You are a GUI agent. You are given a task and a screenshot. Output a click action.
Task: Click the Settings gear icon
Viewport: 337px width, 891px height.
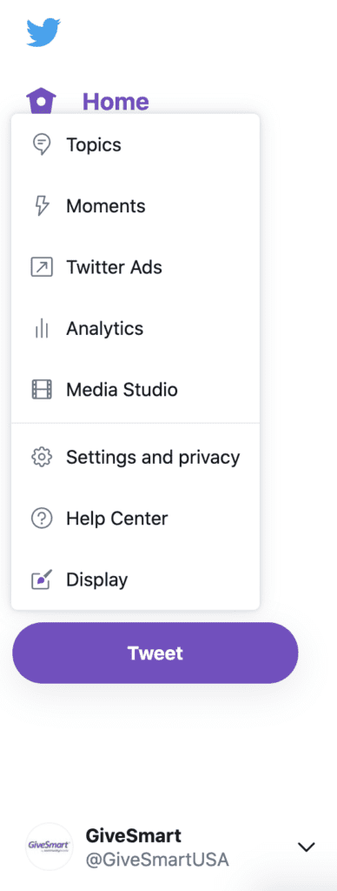click(42, 457)
